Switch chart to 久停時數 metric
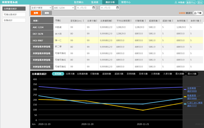Viewport: 204px width, 128px height. [156, 74]
